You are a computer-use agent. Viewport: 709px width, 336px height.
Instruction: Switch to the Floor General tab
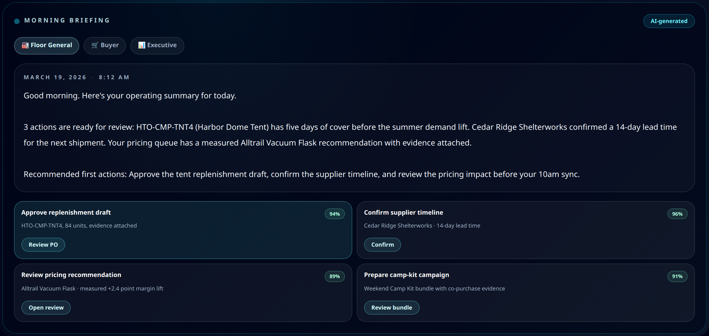click(46, 45)
